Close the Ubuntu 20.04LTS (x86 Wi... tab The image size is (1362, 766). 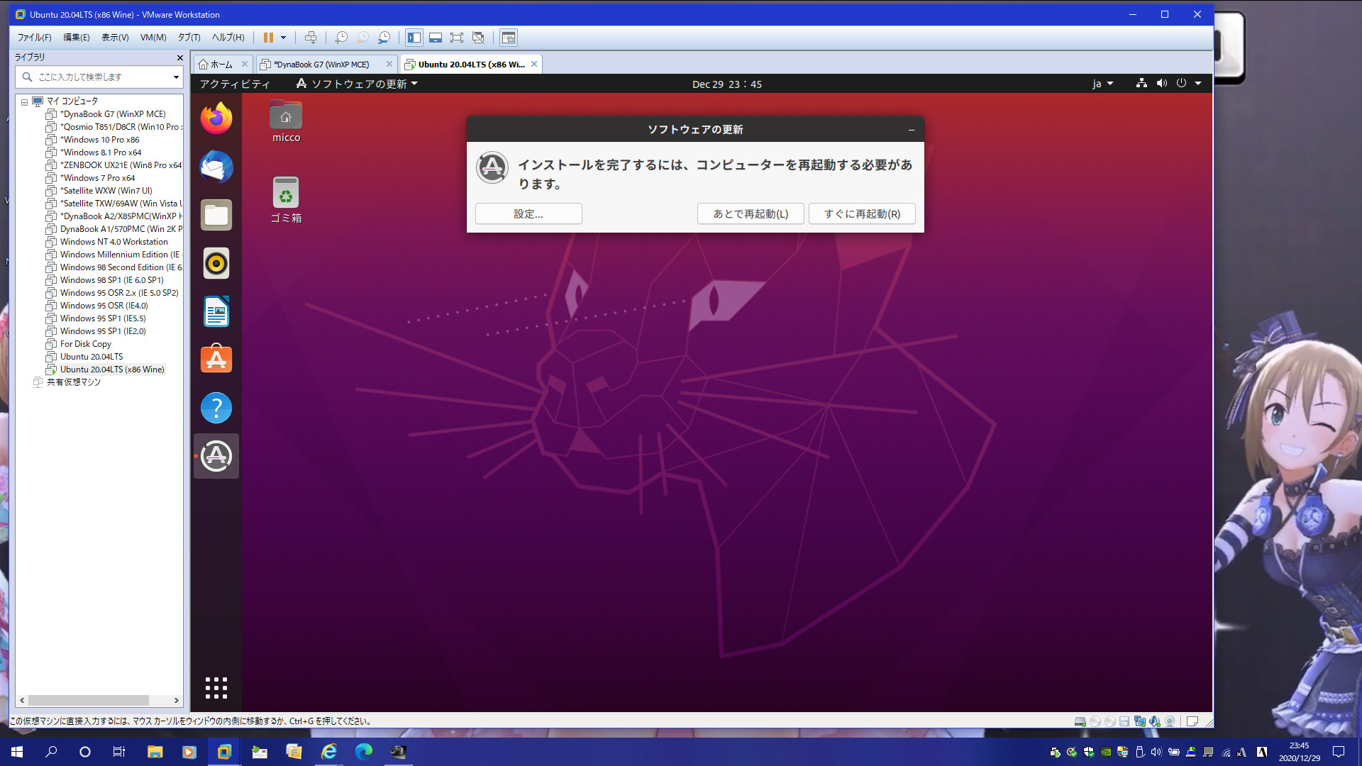[x=534, y=64]
